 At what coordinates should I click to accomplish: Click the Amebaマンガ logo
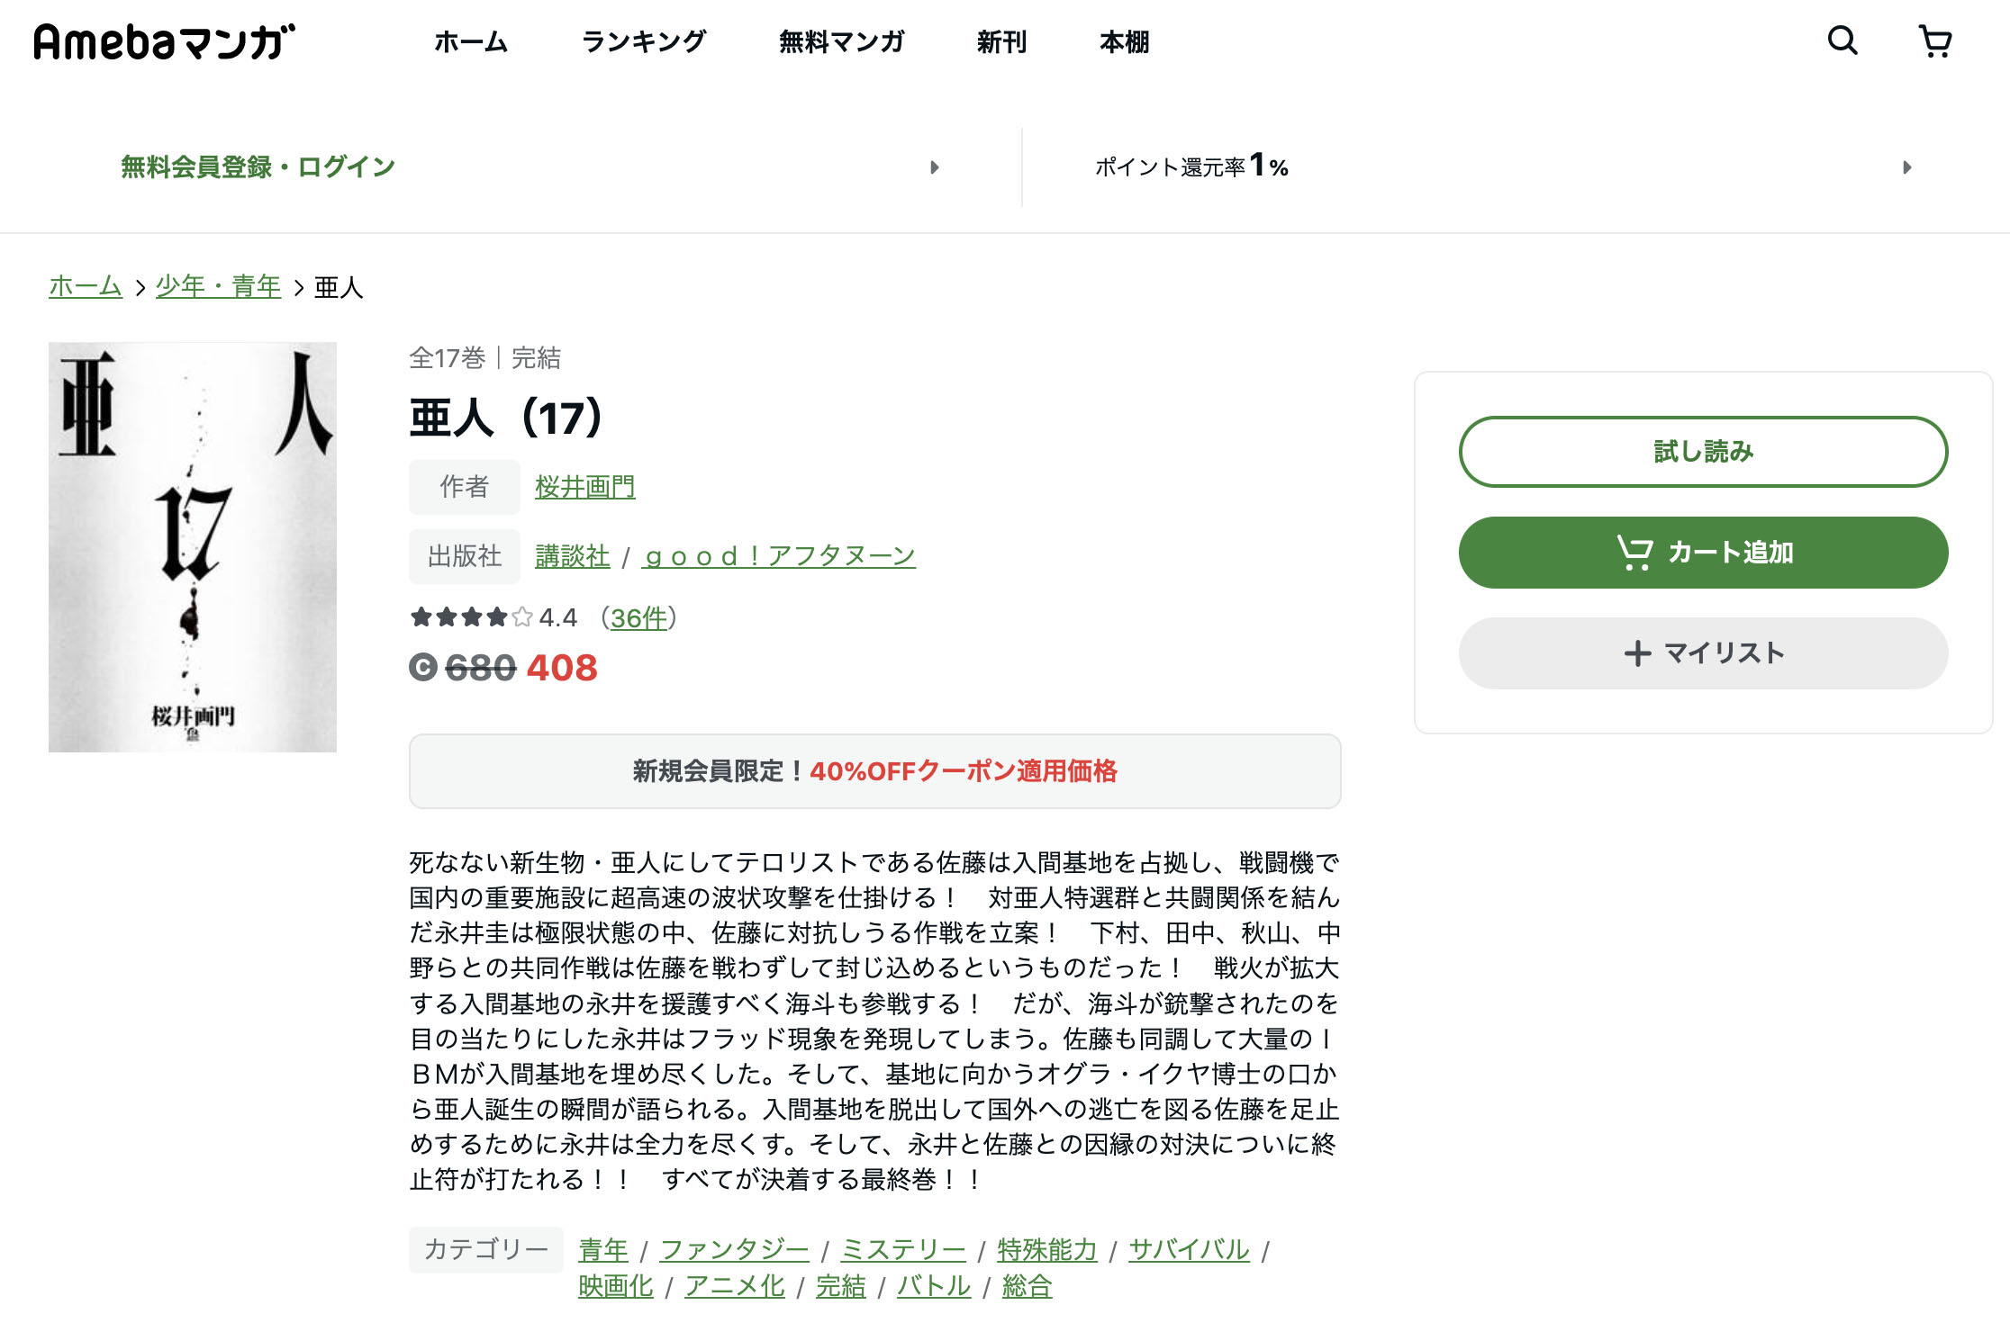[165, 42]
